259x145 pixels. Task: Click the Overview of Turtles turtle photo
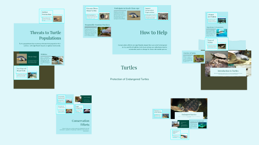point(199,59)
